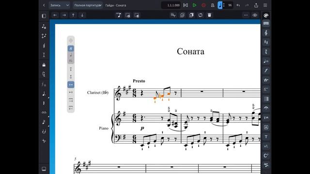Open the Chord Symbols panel (C7)

point(266,156)
